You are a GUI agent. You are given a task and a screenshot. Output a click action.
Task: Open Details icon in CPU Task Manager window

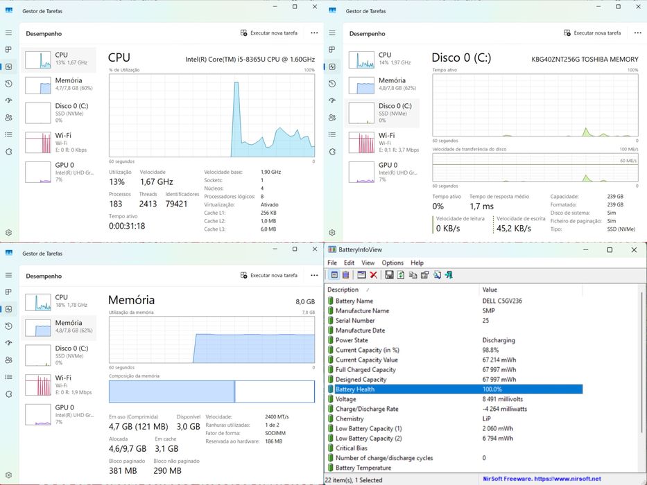[8, 134]
